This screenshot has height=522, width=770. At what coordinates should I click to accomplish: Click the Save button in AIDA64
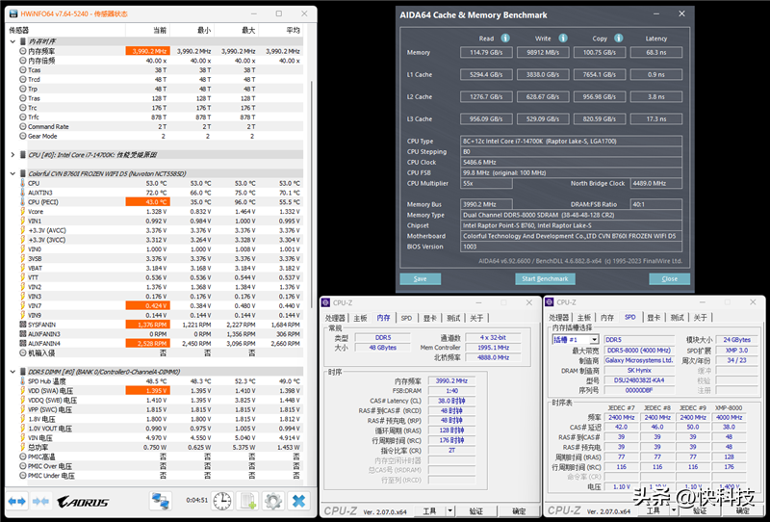pyautogui.click(x=421, y=279)
